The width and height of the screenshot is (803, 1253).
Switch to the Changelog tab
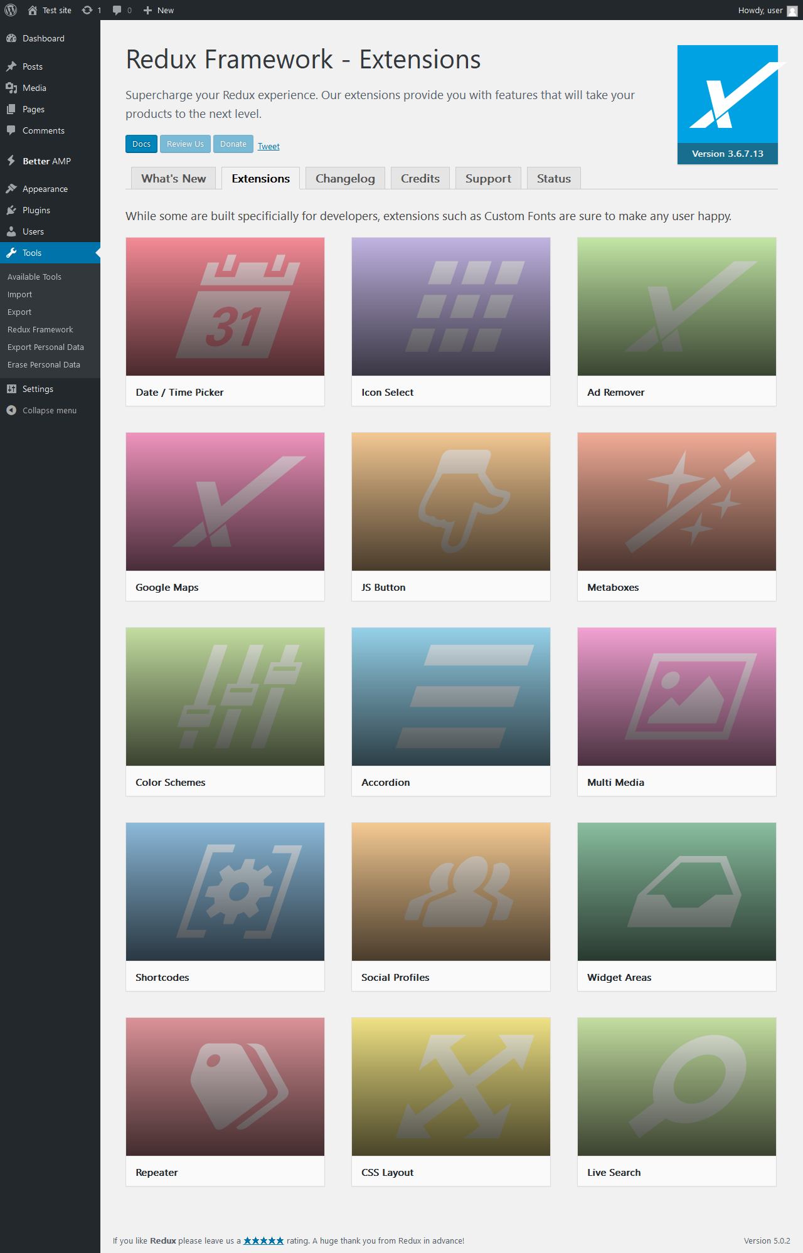click(x=345, y=178)
